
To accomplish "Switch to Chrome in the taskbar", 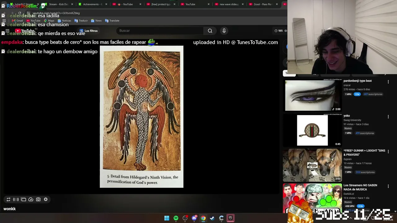I will point(203,218).
